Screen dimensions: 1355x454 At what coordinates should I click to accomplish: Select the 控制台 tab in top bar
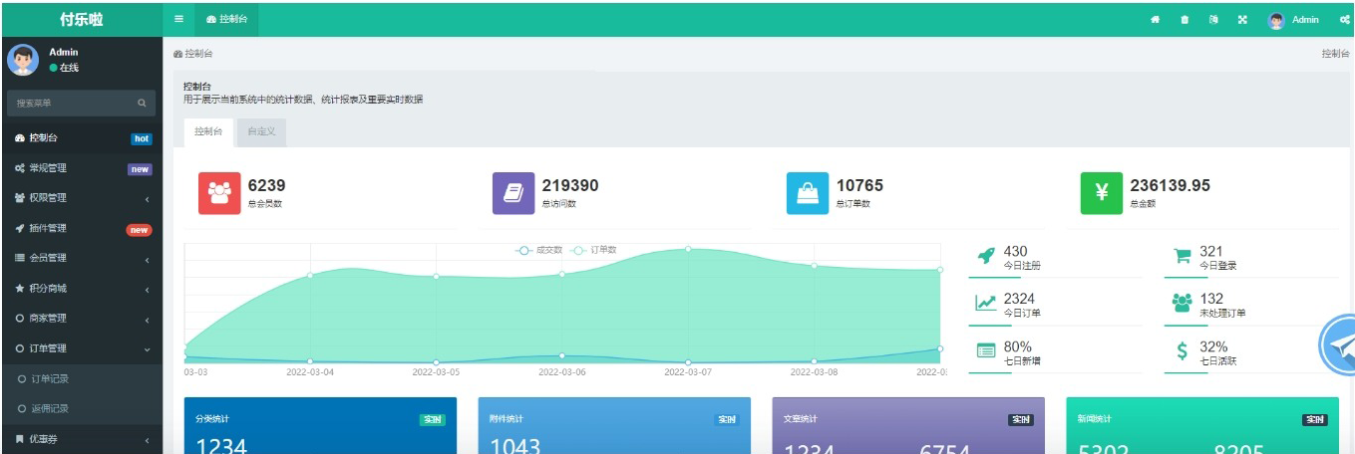[227, 19]
